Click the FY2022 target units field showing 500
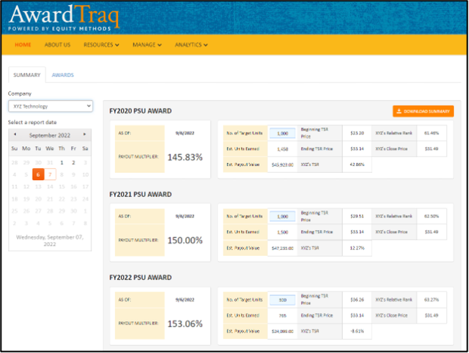469x353 pixels. click(x=282, y=300)
